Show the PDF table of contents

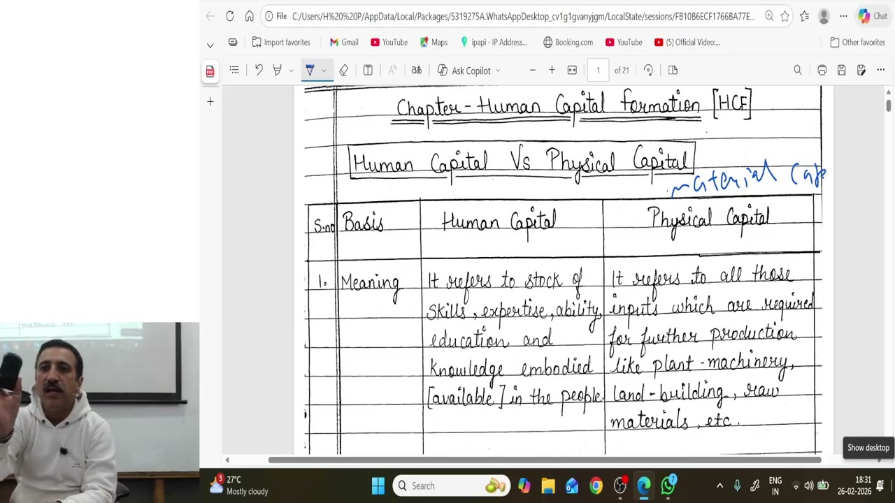pos(234,70)
